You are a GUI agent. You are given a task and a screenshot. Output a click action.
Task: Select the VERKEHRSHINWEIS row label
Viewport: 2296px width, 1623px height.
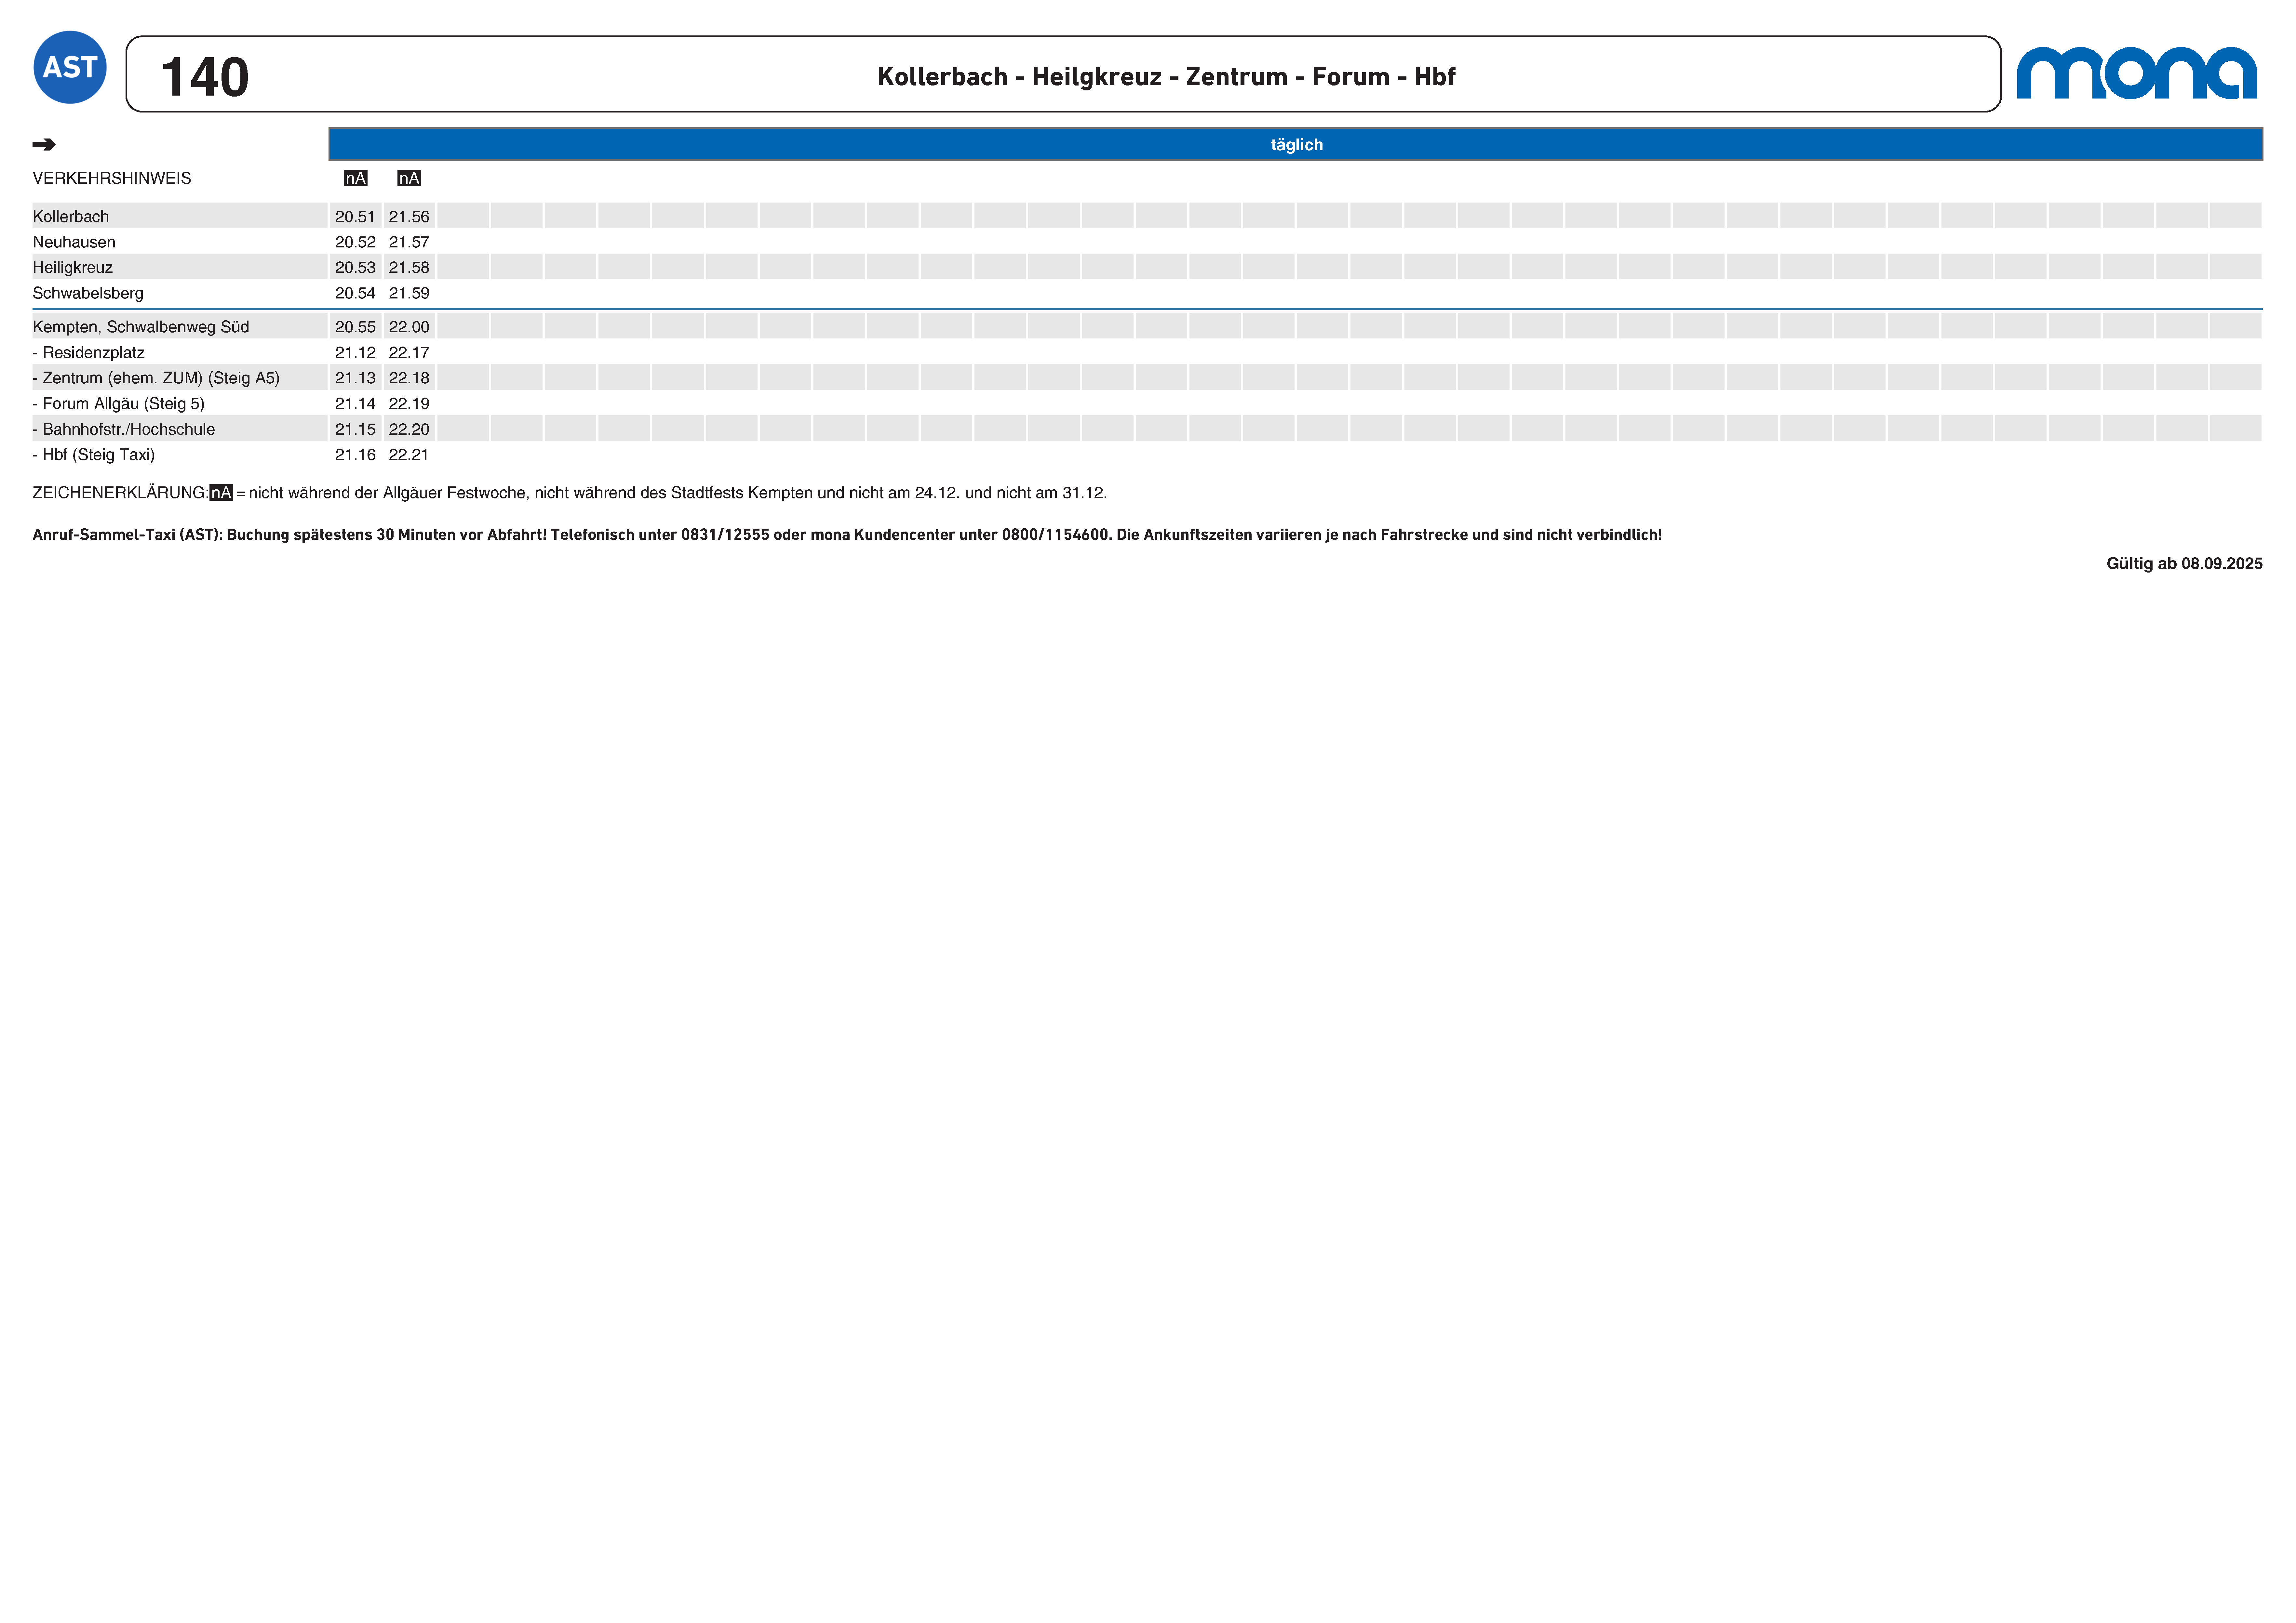(x=112, y=178)
